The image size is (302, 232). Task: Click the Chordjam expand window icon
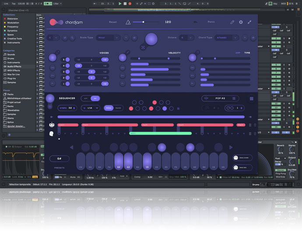[x=249, y=22]
